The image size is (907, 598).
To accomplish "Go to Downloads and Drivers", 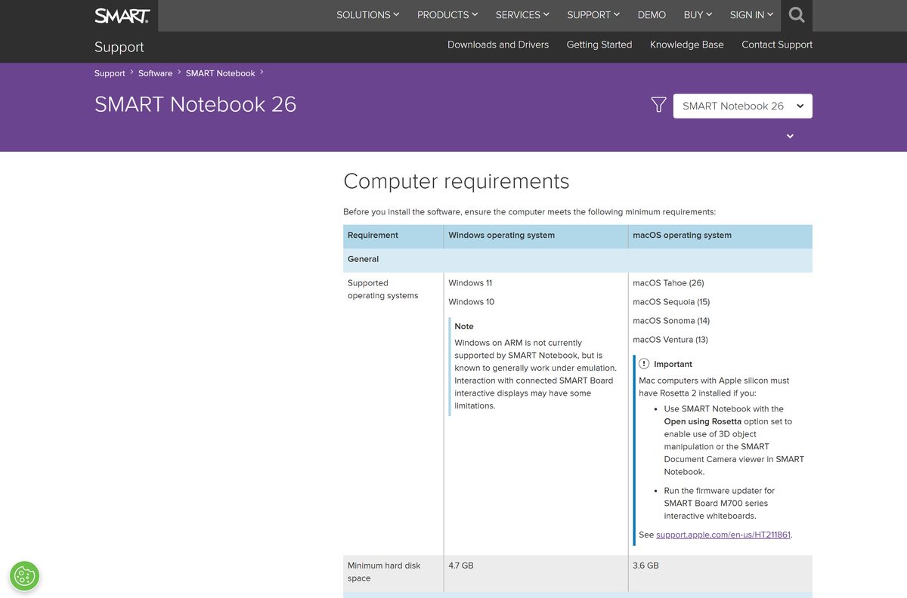I will [498, 45].
